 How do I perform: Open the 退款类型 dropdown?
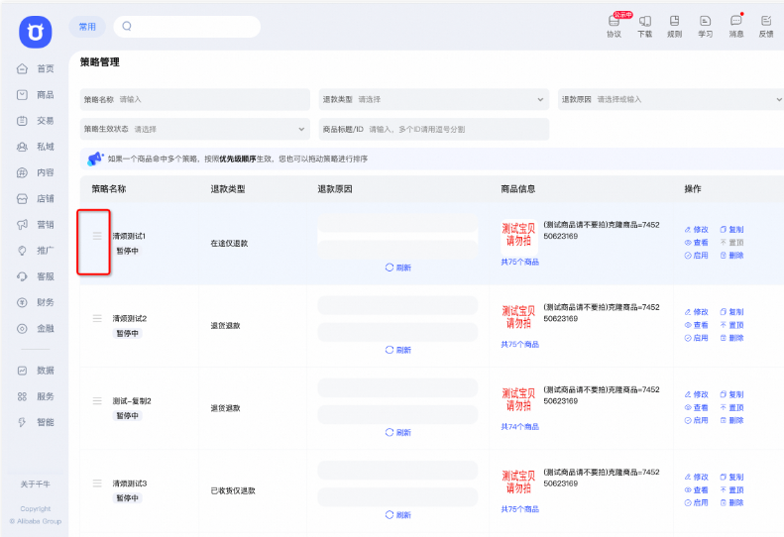pyautogui.click(x=434, y=99)
